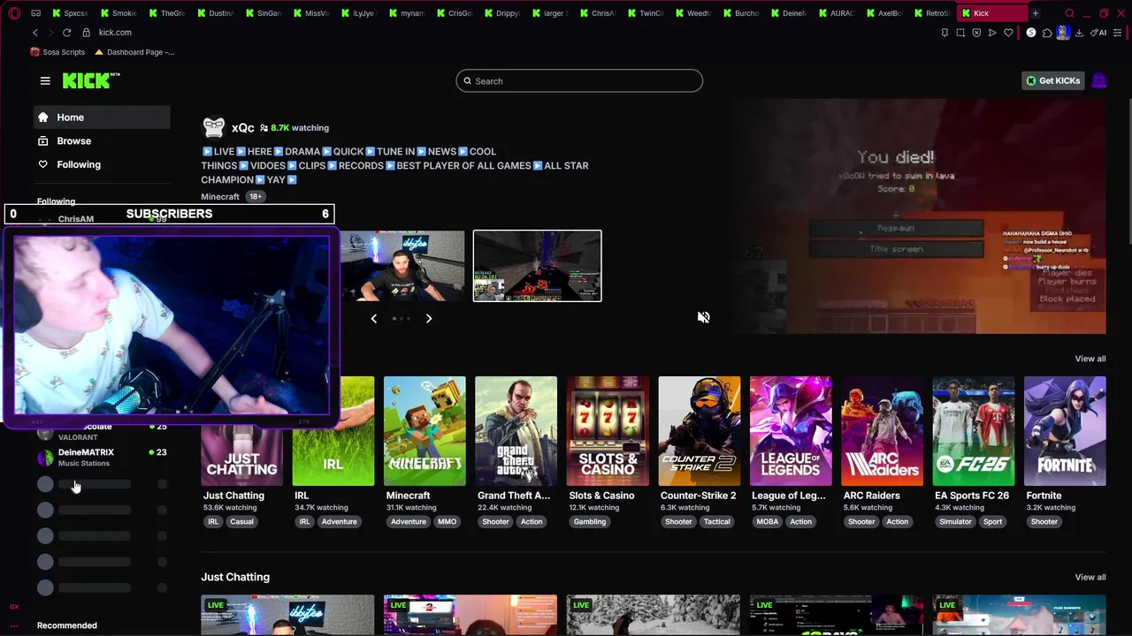
Task: Open the browser player icon
Action: click(x=992, y=33)
